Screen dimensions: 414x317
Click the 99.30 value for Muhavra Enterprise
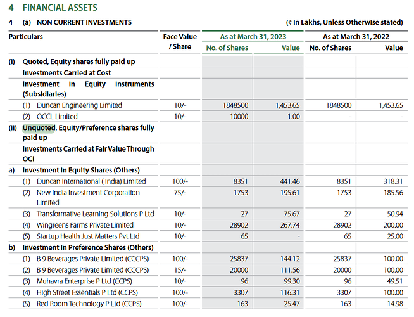[292, 281]
